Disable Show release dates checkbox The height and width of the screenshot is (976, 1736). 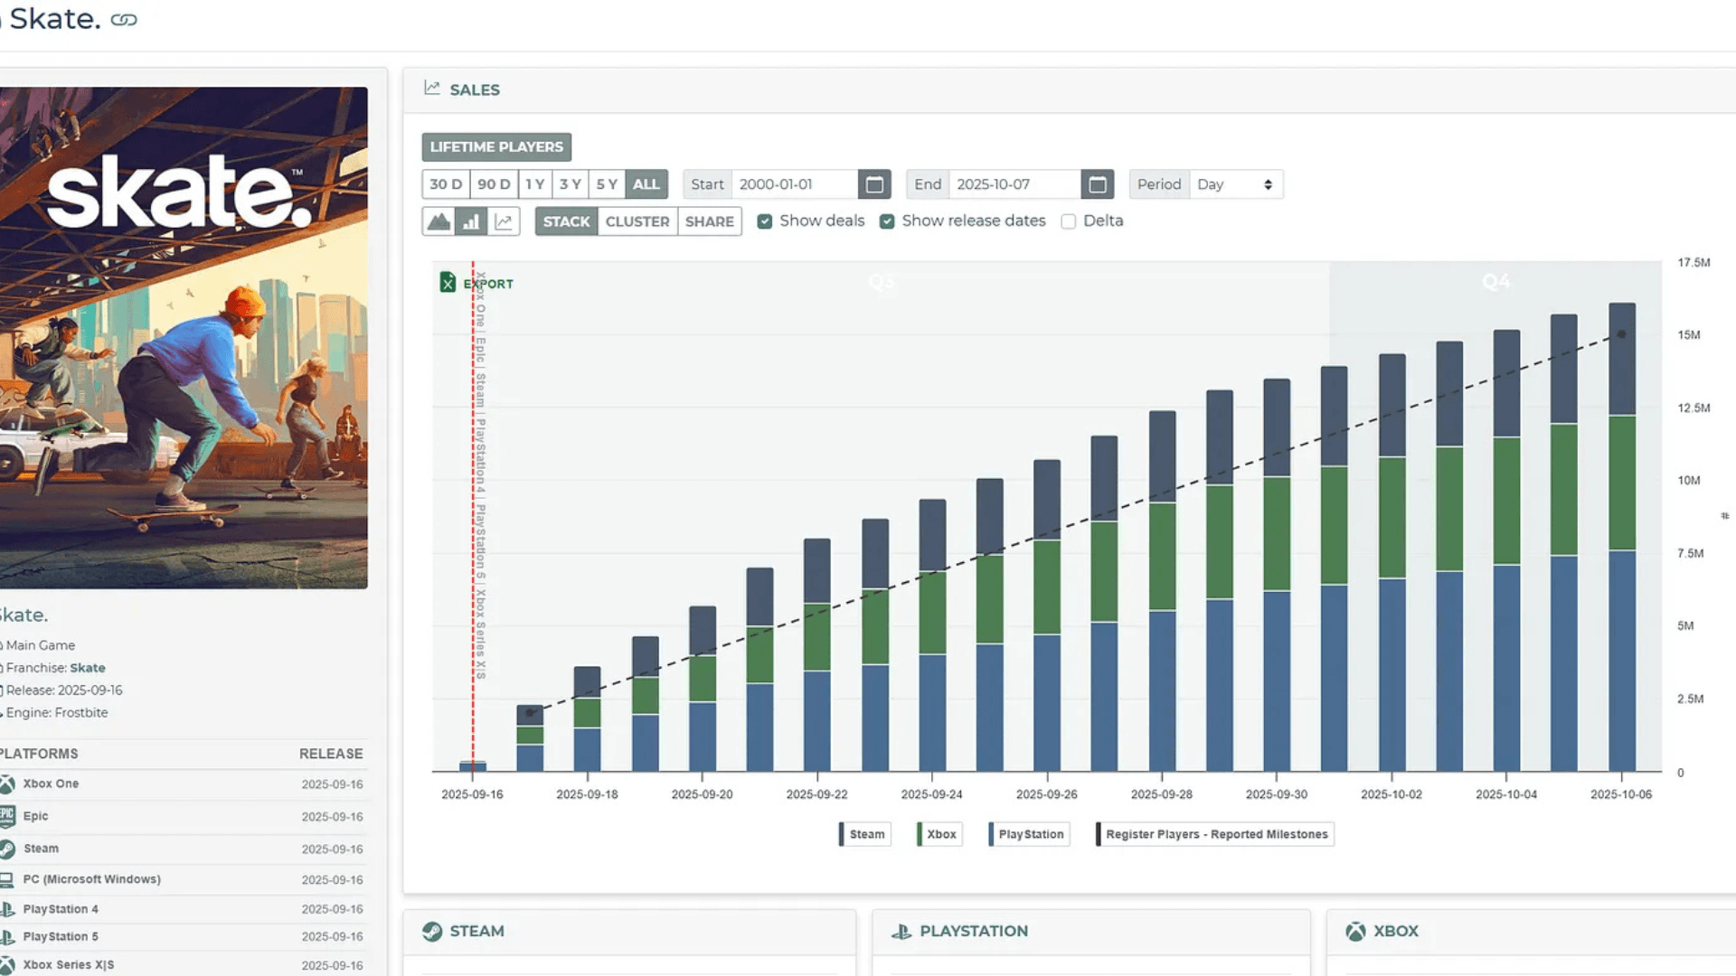[x=887, y=221]
